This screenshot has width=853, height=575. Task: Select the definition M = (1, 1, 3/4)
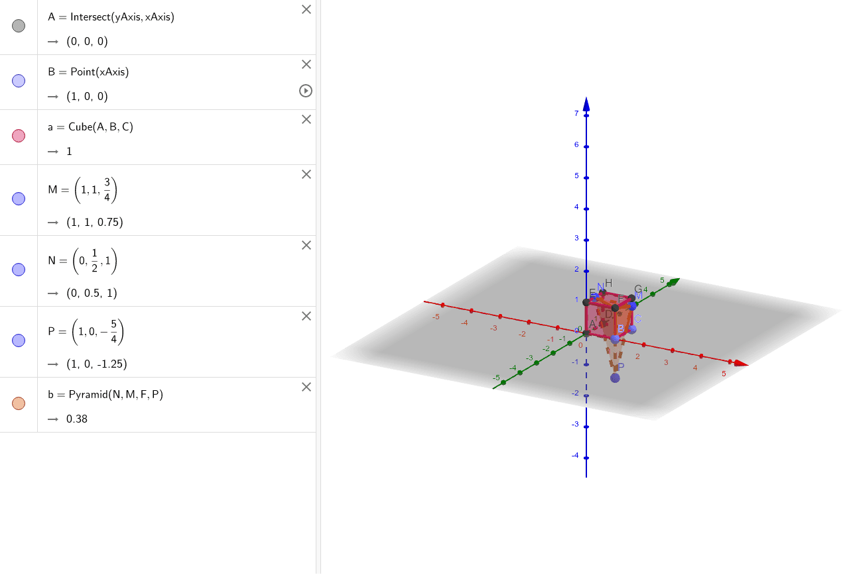[82, 189]
